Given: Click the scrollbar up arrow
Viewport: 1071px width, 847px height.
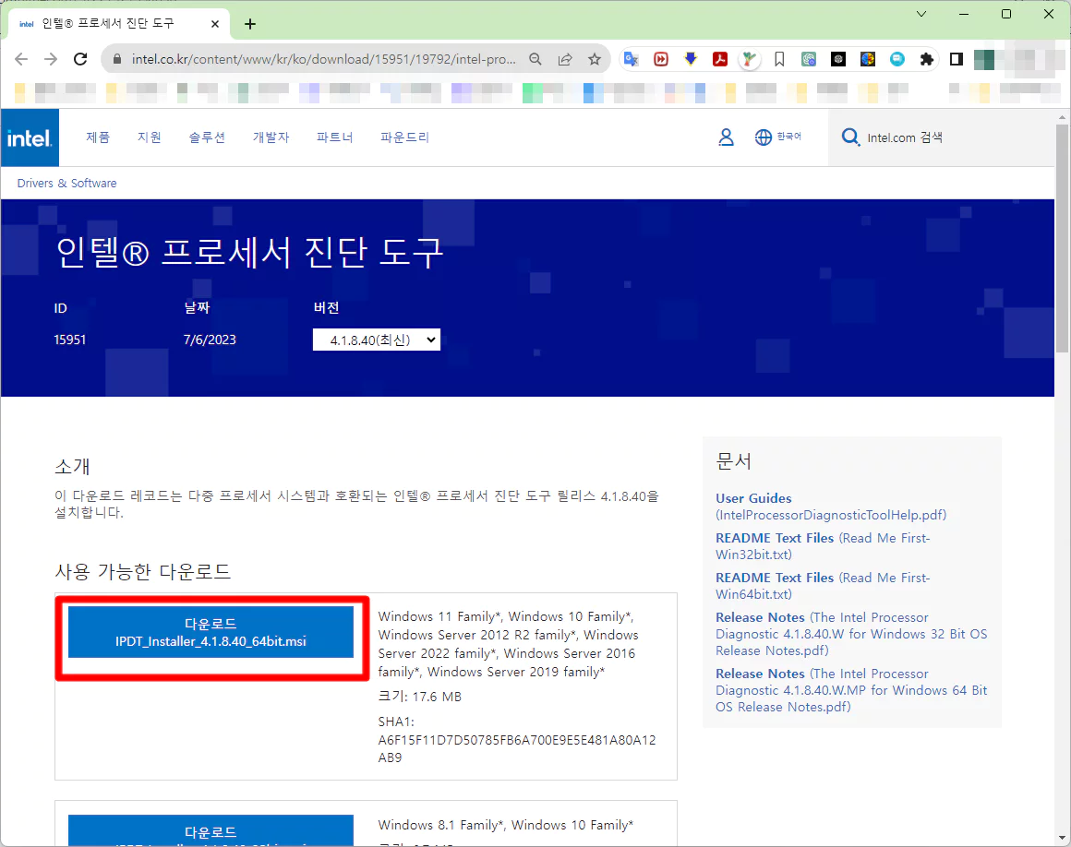Looking at the screenshot, I should (x=1062, y=116).
